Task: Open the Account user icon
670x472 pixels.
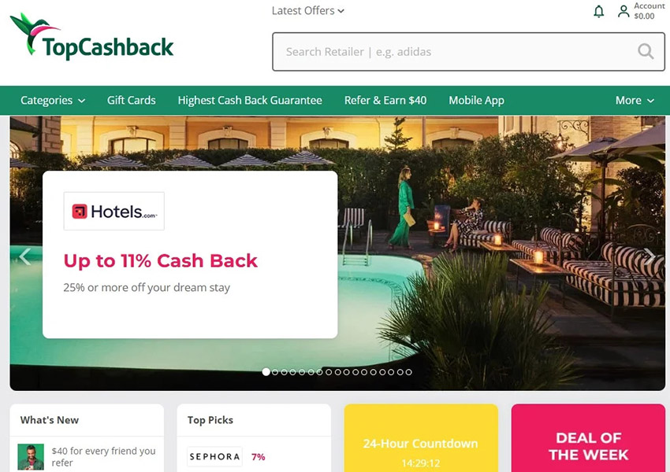Action: [x=623, y=11]
